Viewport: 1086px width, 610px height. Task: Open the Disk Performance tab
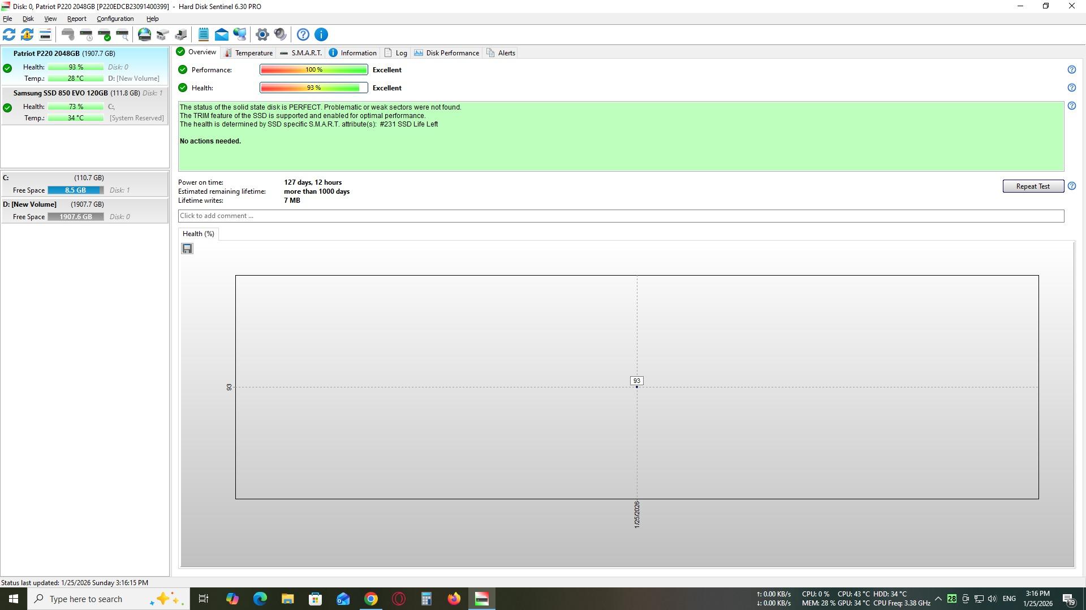coord(447,53)
